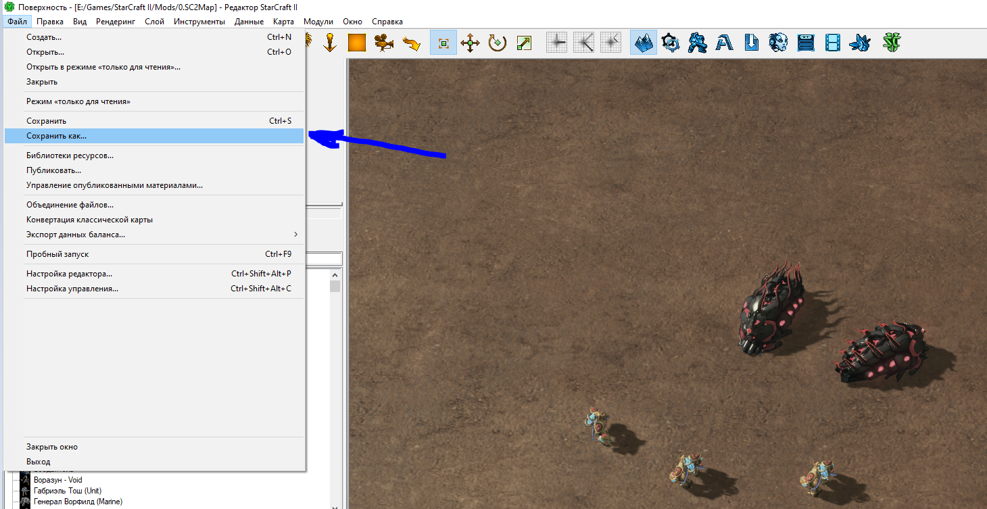Select the Regions layer orange square icon

(x=357, y=43)
